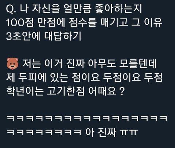Click the "100점" text

coord(20,23)
